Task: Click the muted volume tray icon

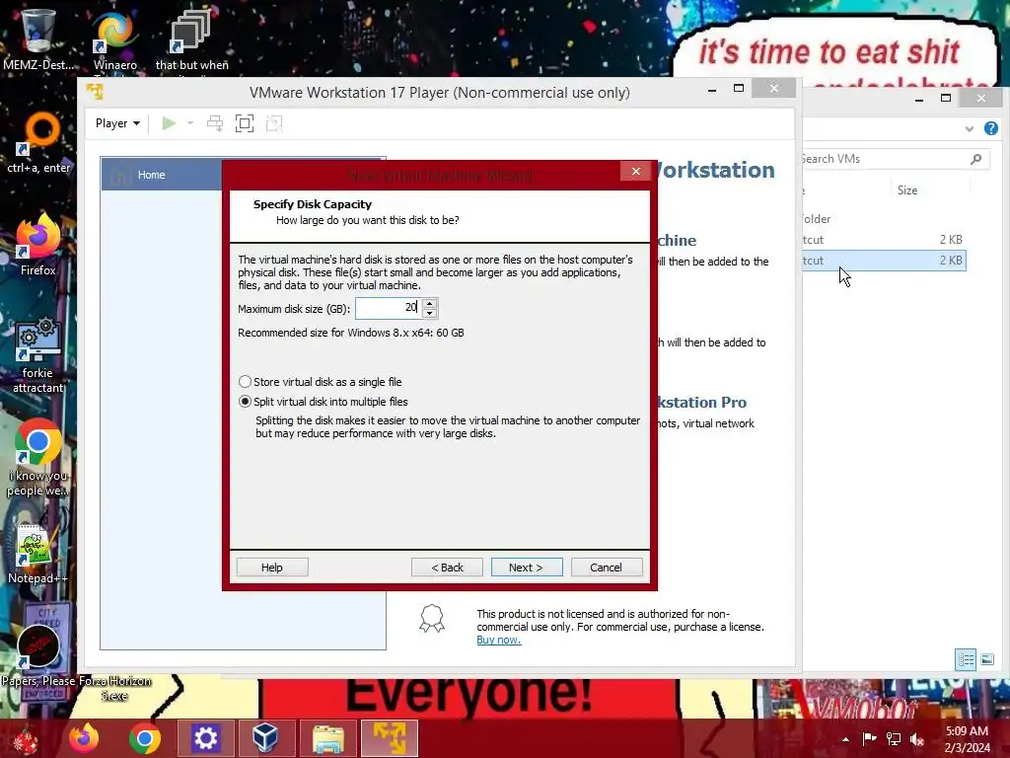Action: 917,738
